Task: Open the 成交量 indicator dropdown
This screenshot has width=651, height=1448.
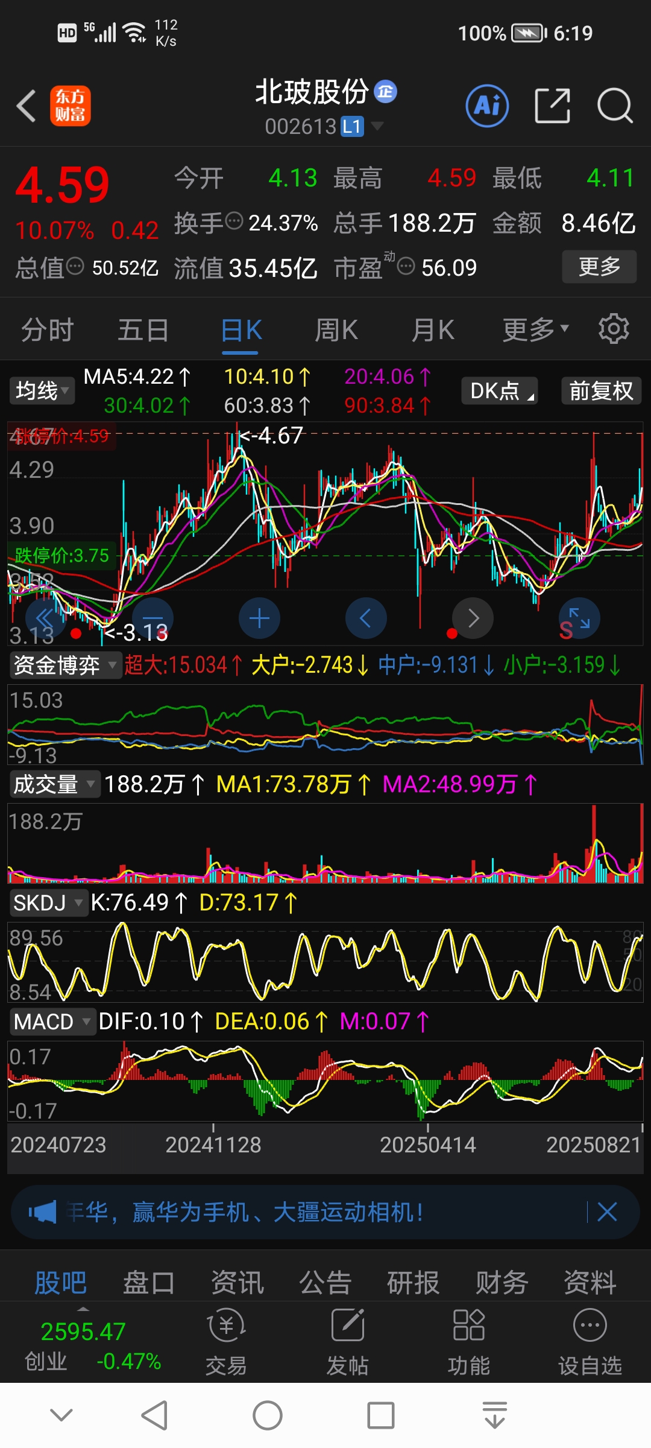Action: click(x=54, y=784)
